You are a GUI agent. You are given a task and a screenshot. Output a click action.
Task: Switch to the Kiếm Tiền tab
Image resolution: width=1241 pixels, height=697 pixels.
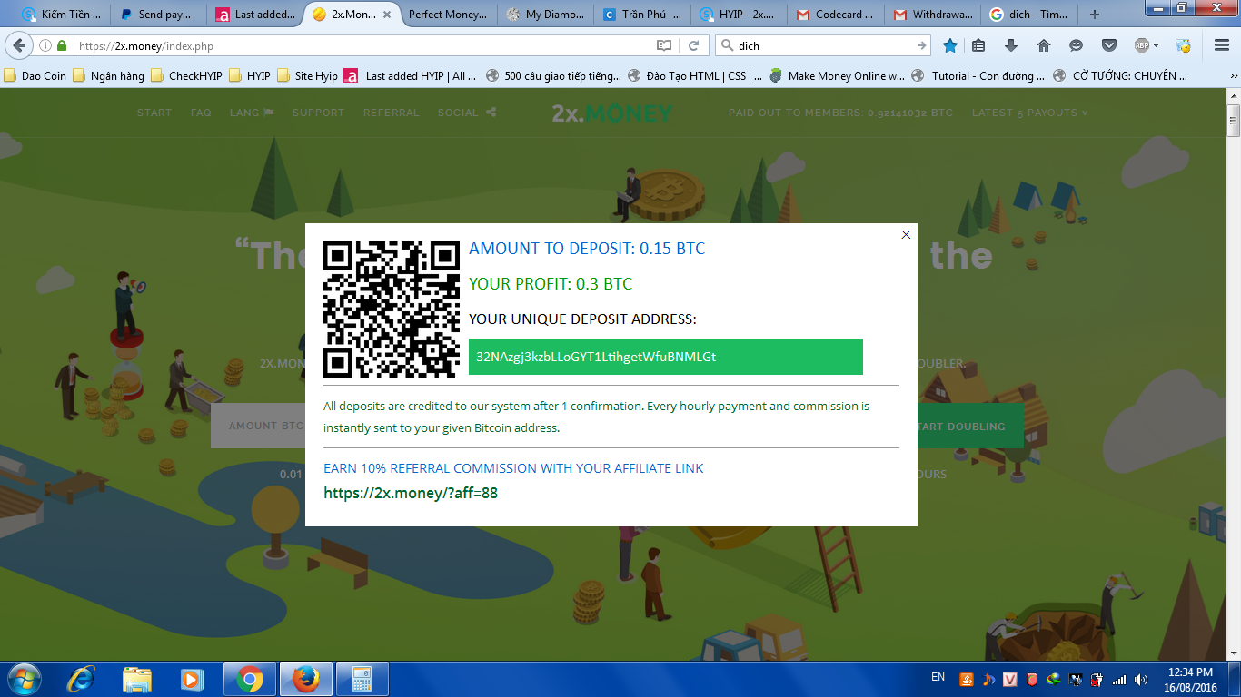pyautogui.click(x=63, y=15)
